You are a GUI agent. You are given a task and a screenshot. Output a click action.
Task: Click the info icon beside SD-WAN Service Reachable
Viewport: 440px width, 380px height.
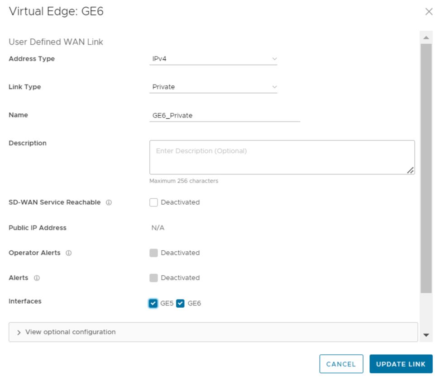(x=109, y=202)
